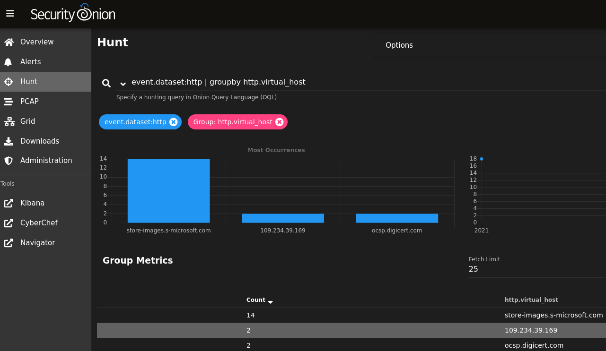The image size is (606, 351).
Task: Click ocsp.digicert.com in the table
Action: (534, 345)
